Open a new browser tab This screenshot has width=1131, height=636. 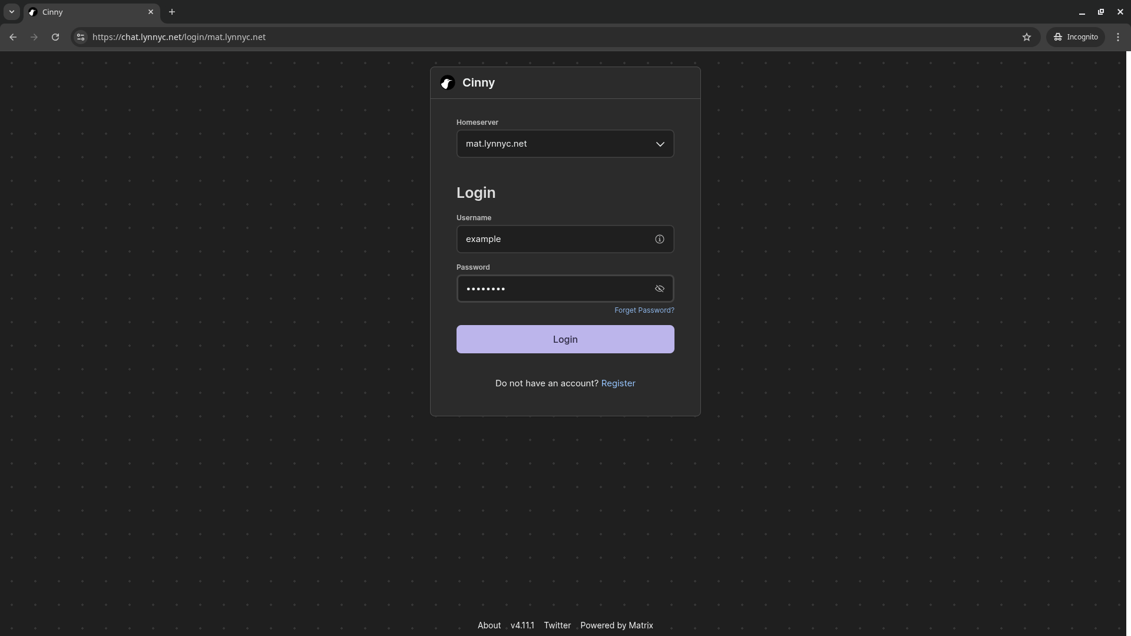[172, 12]
